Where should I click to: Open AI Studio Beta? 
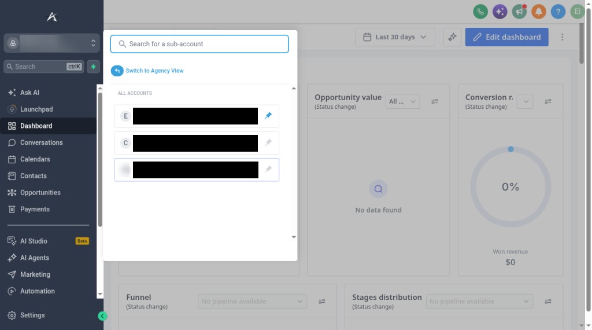[x=48, y=241]
